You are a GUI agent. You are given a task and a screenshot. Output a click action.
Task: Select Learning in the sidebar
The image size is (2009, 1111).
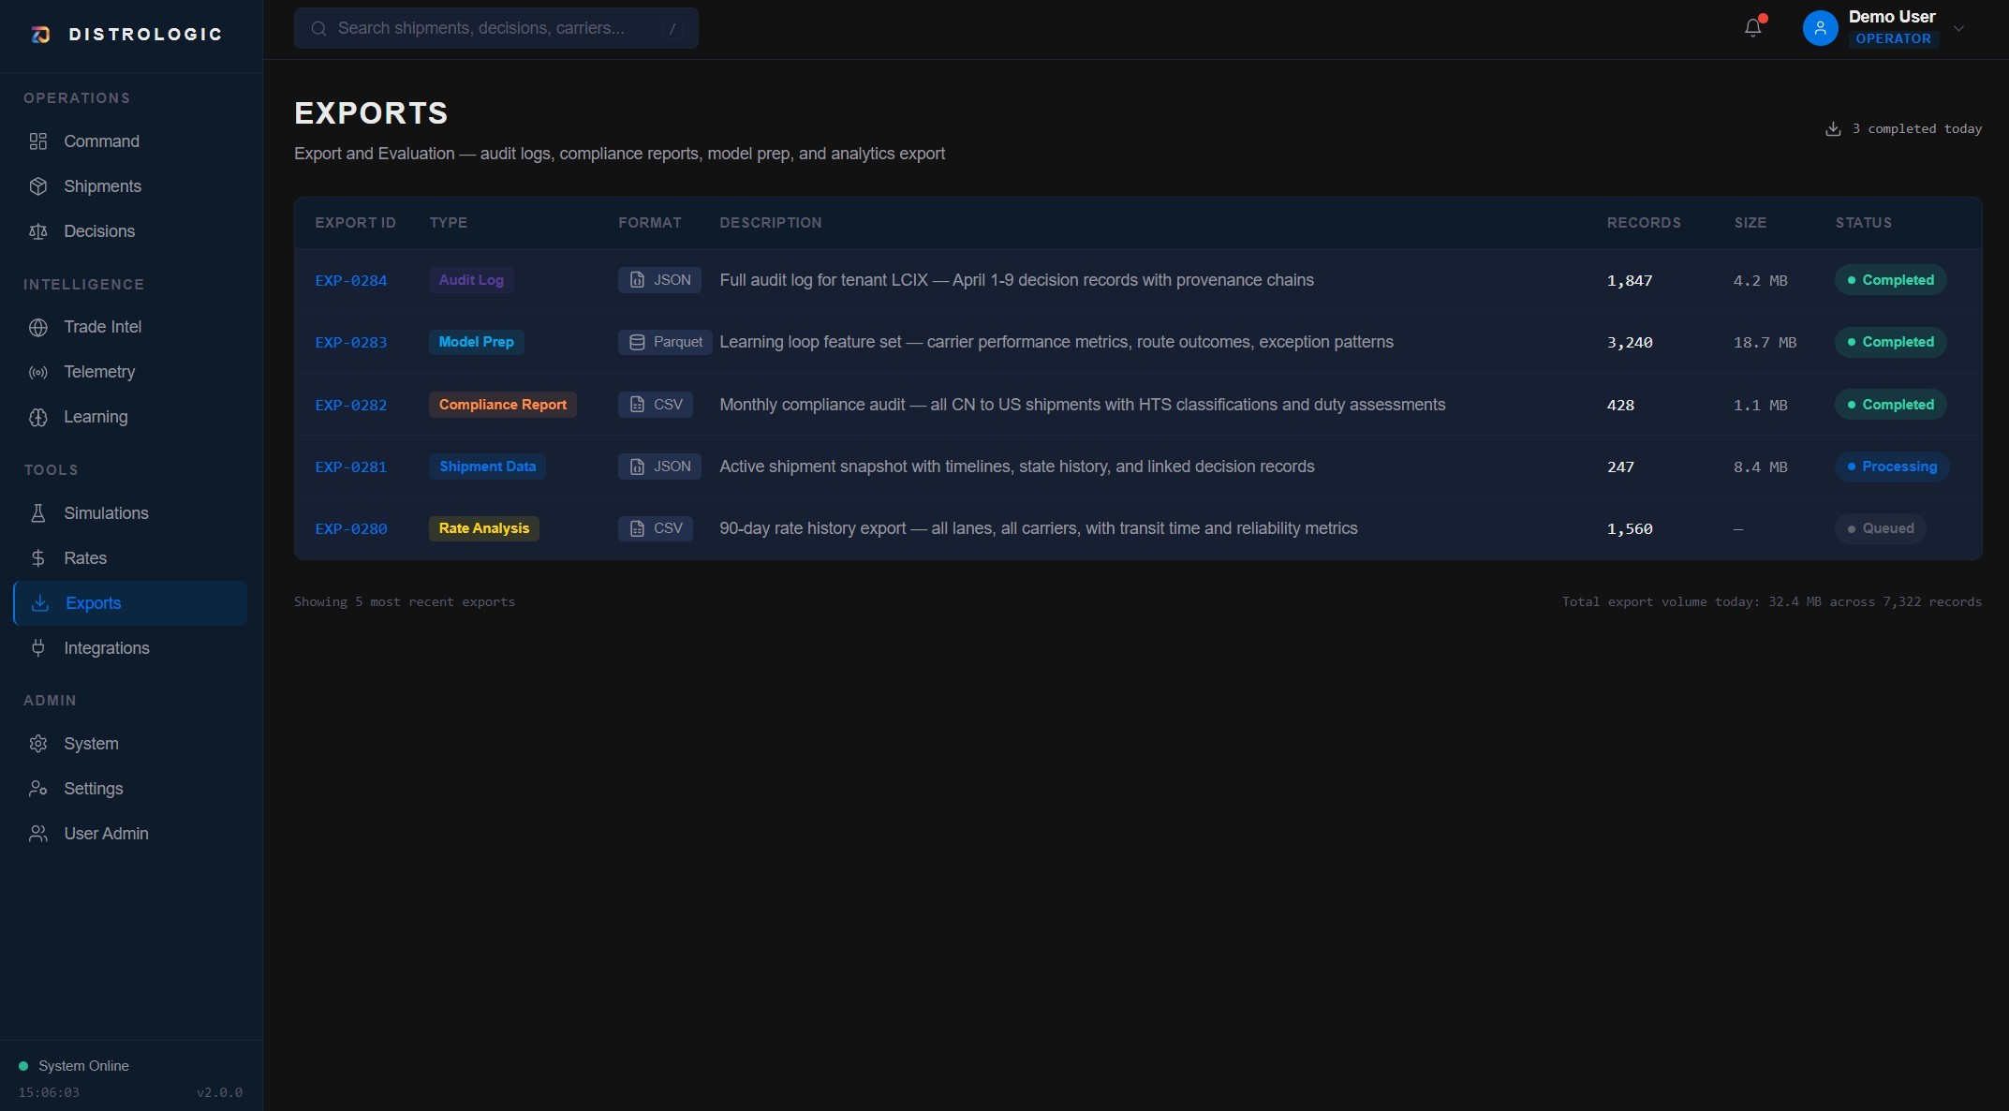tap(130, 417)
